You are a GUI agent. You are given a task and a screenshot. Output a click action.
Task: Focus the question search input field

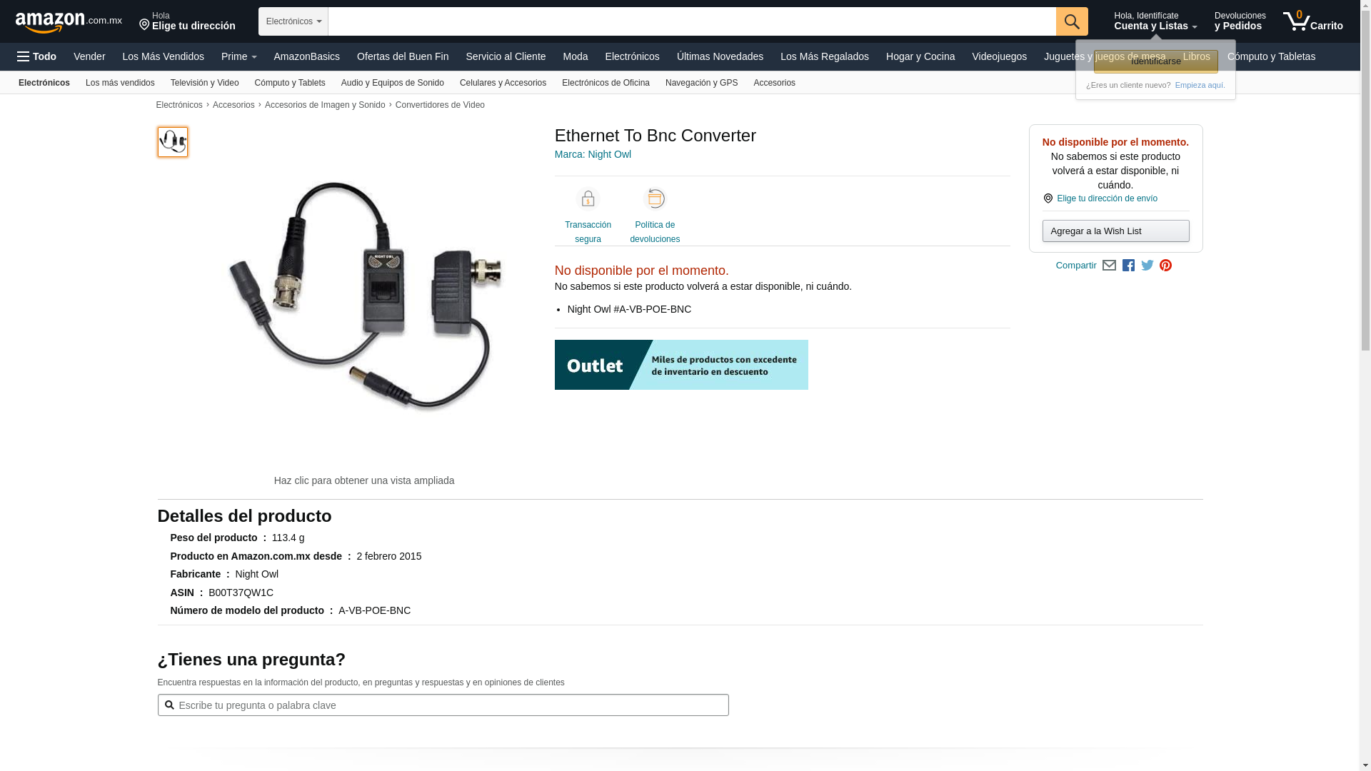[x=443, y=705]
